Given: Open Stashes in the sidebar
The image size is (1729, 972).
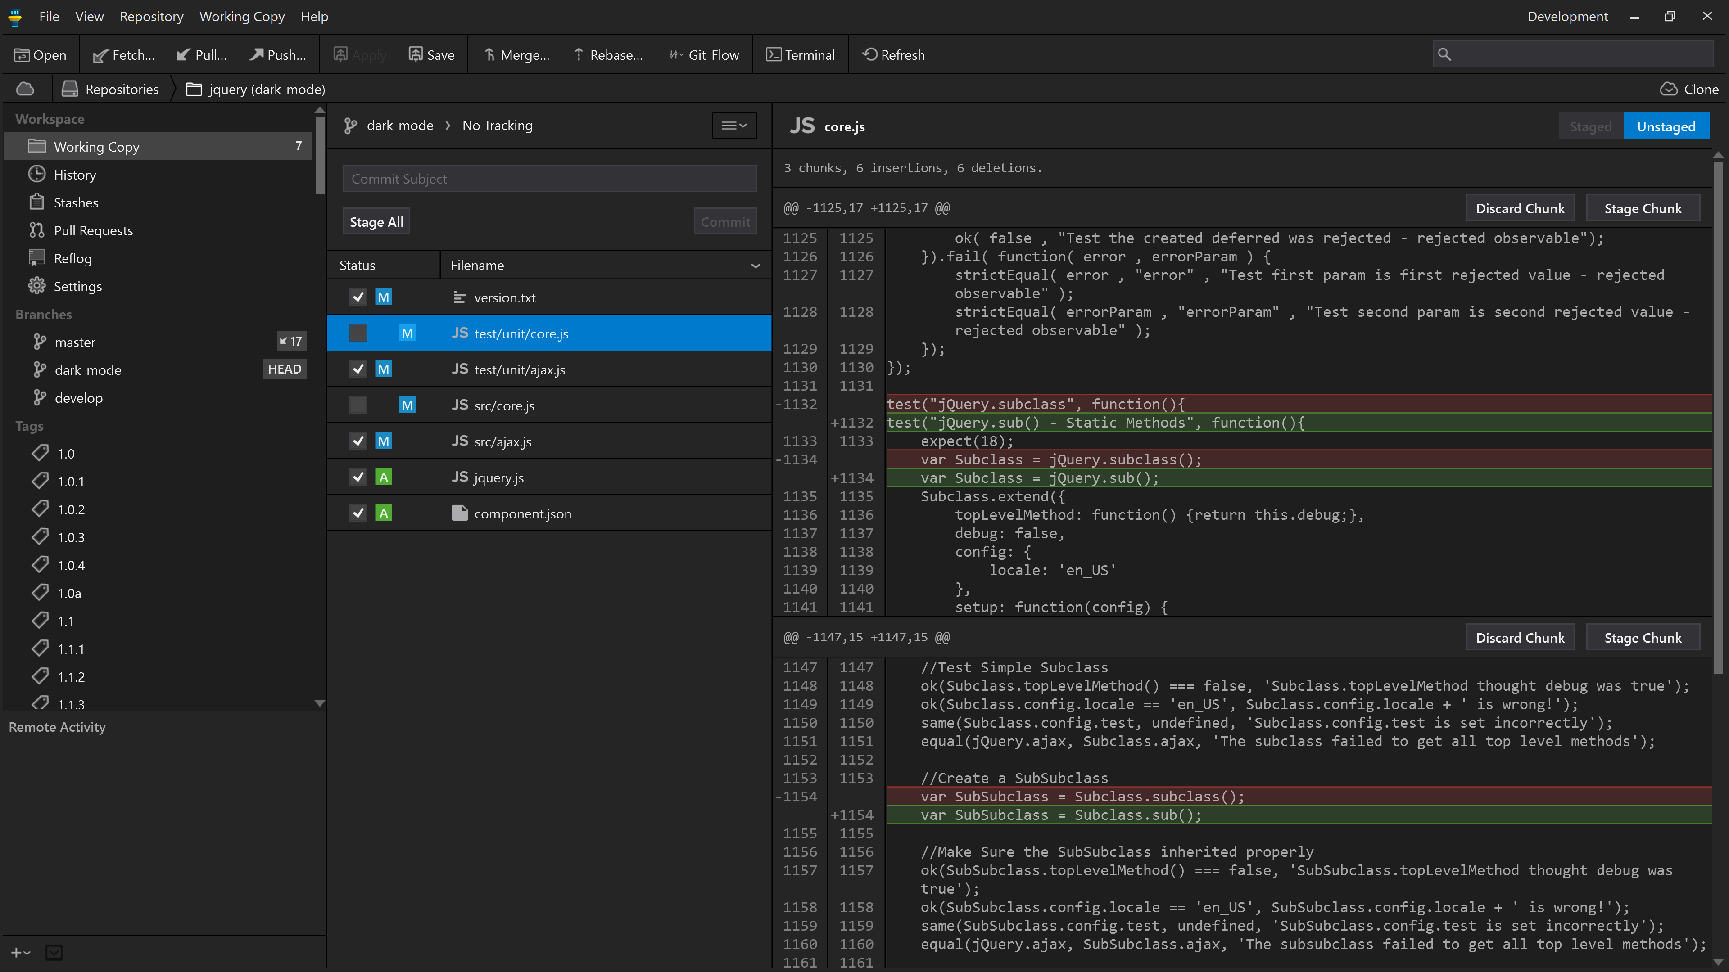Looking at the screenshot, I should [x=75, y=202].
